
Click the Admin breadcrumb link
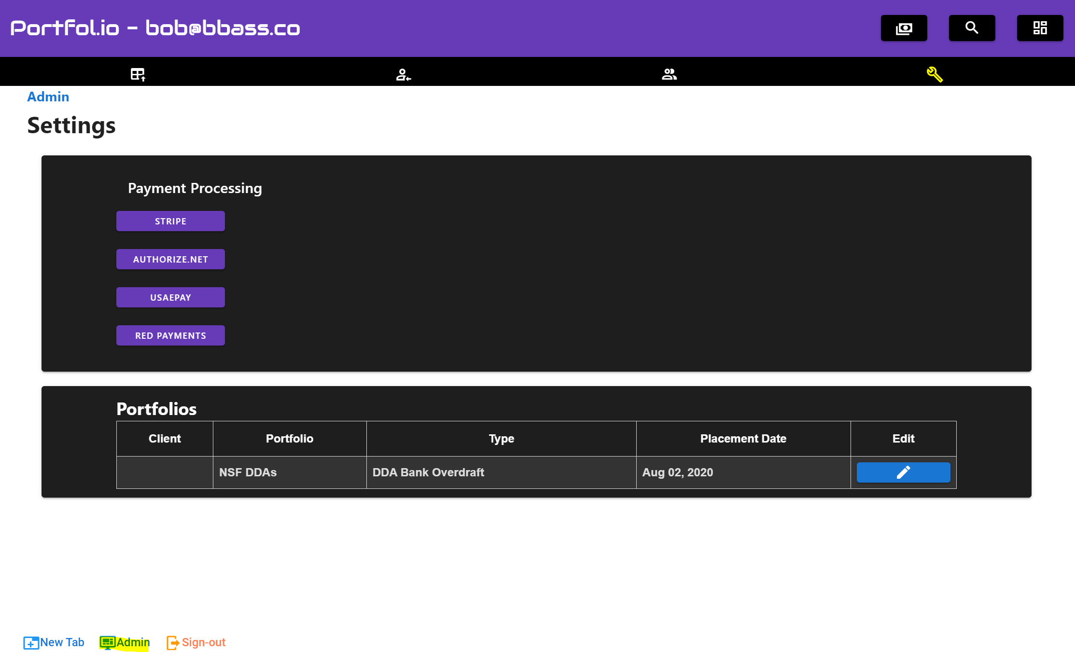coord(48,97)
